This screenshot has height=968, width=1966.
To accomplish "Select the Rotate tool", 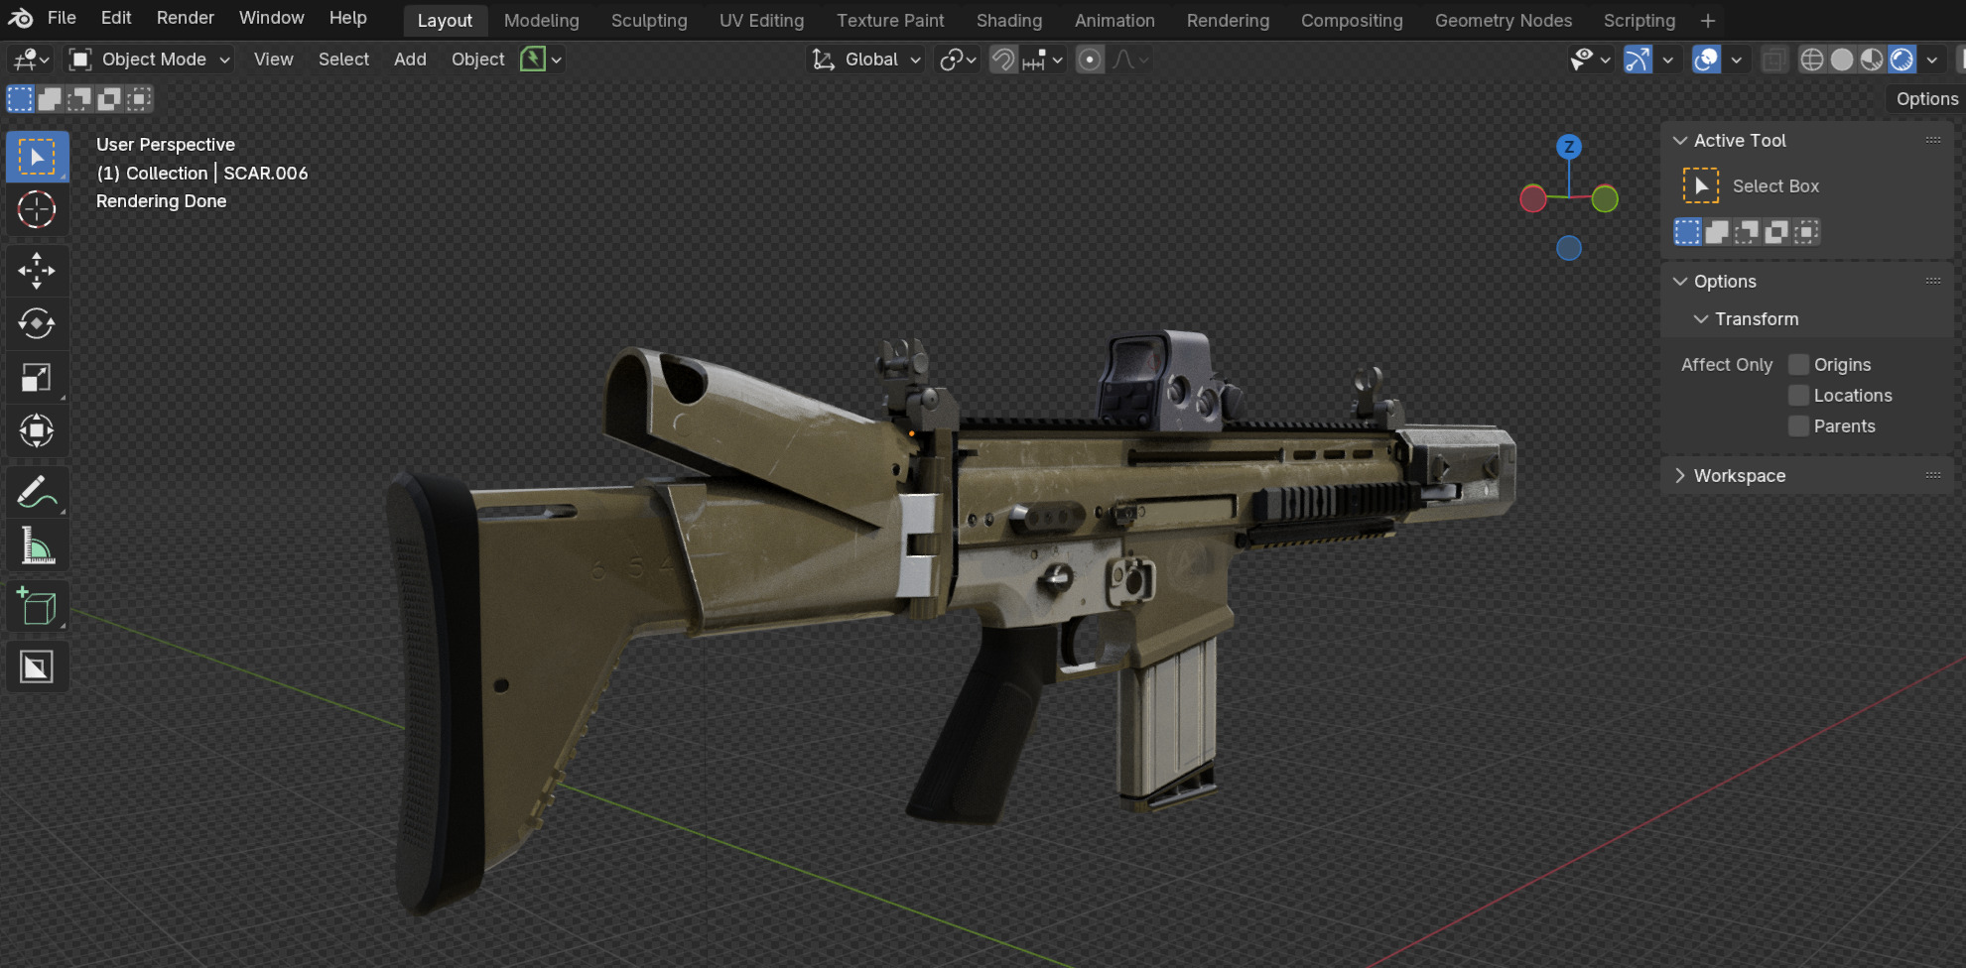I will coord(38,323).
